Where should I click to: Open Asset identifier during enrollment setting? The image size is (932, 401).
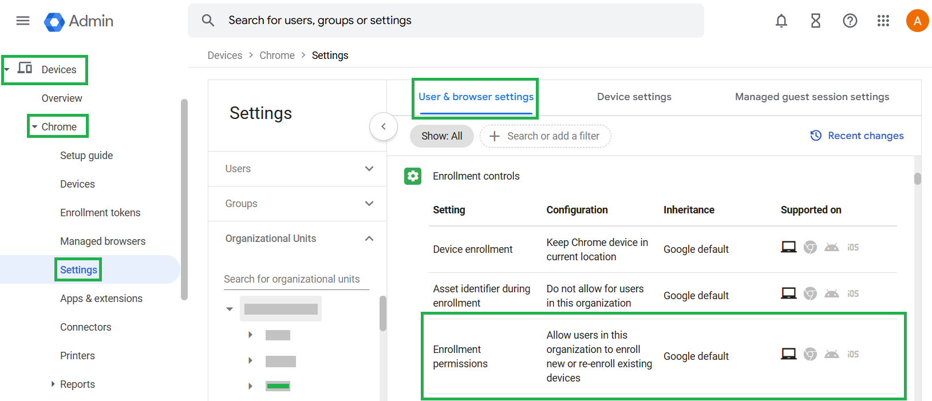tap(482, 296)
